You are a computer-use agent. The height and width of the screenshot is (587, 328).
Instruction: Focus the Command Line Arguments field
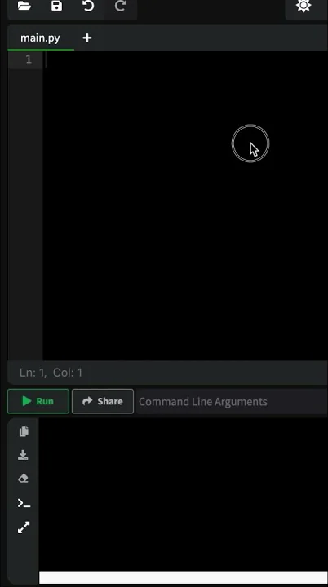click(x=233, y=401)
